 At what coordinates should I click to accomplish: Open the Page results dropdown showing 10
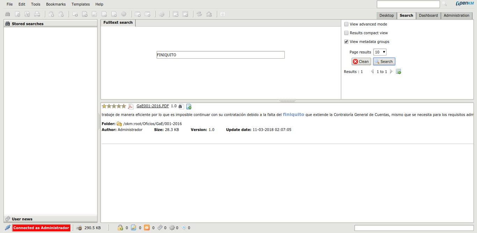(x=379, y=52)
